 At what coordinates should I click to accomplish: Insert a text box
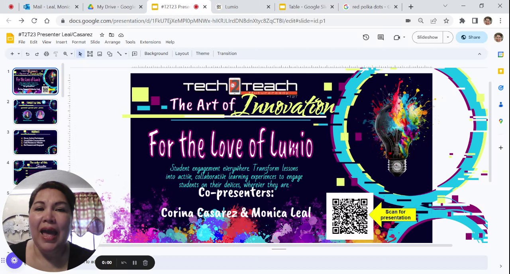tap(90, 54)
